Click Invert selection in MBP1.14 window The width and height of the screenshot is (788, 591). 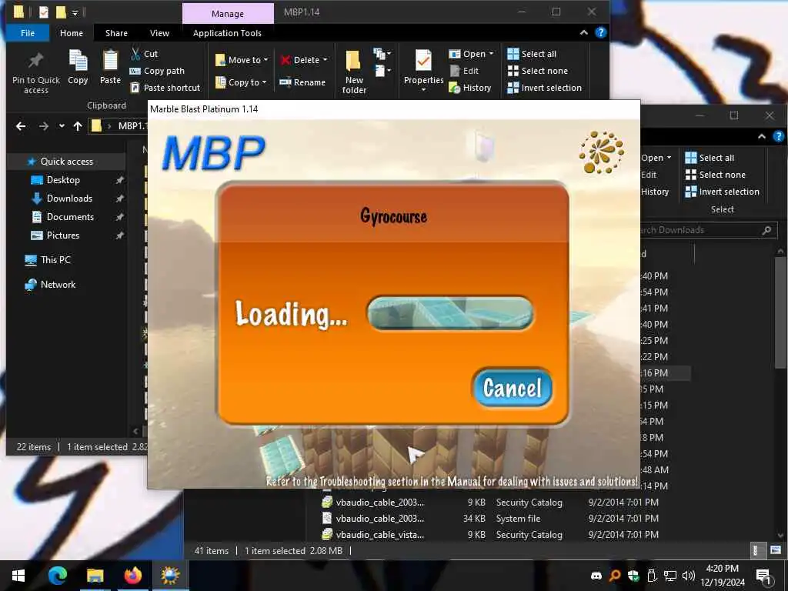[544, 88]
